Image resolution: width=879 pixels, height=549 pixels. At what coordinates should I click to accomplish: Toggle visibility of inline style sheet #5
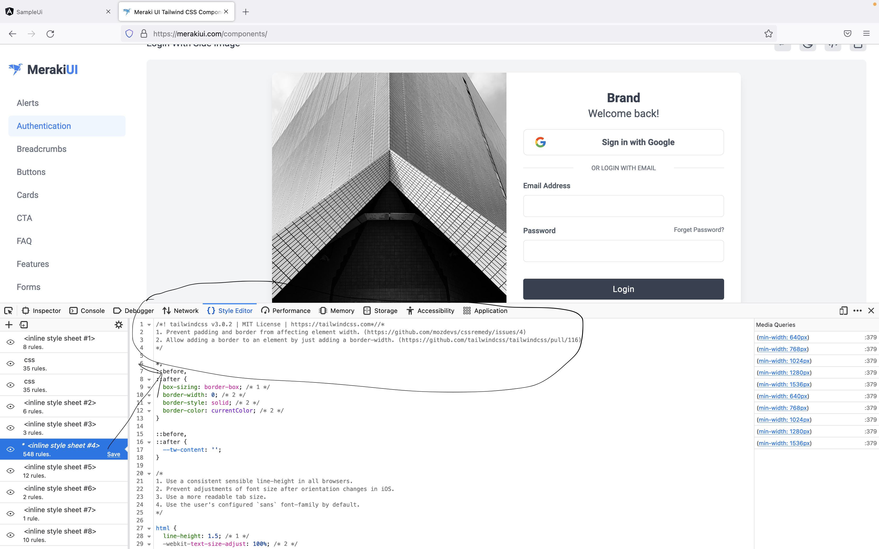10,471
